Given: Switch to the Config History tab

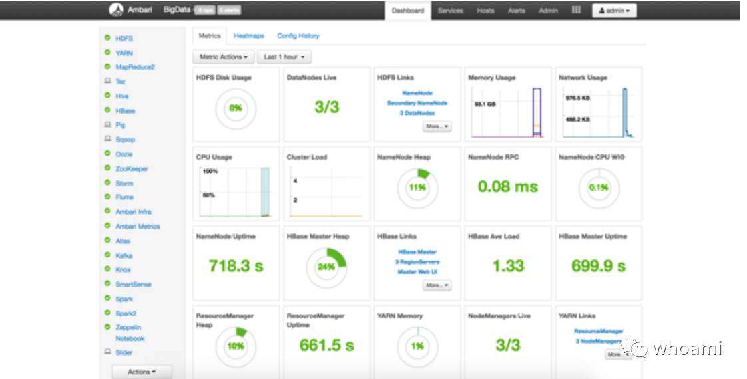Looking at the screenshot, I should pyautogui.click(x=298, y=36).
